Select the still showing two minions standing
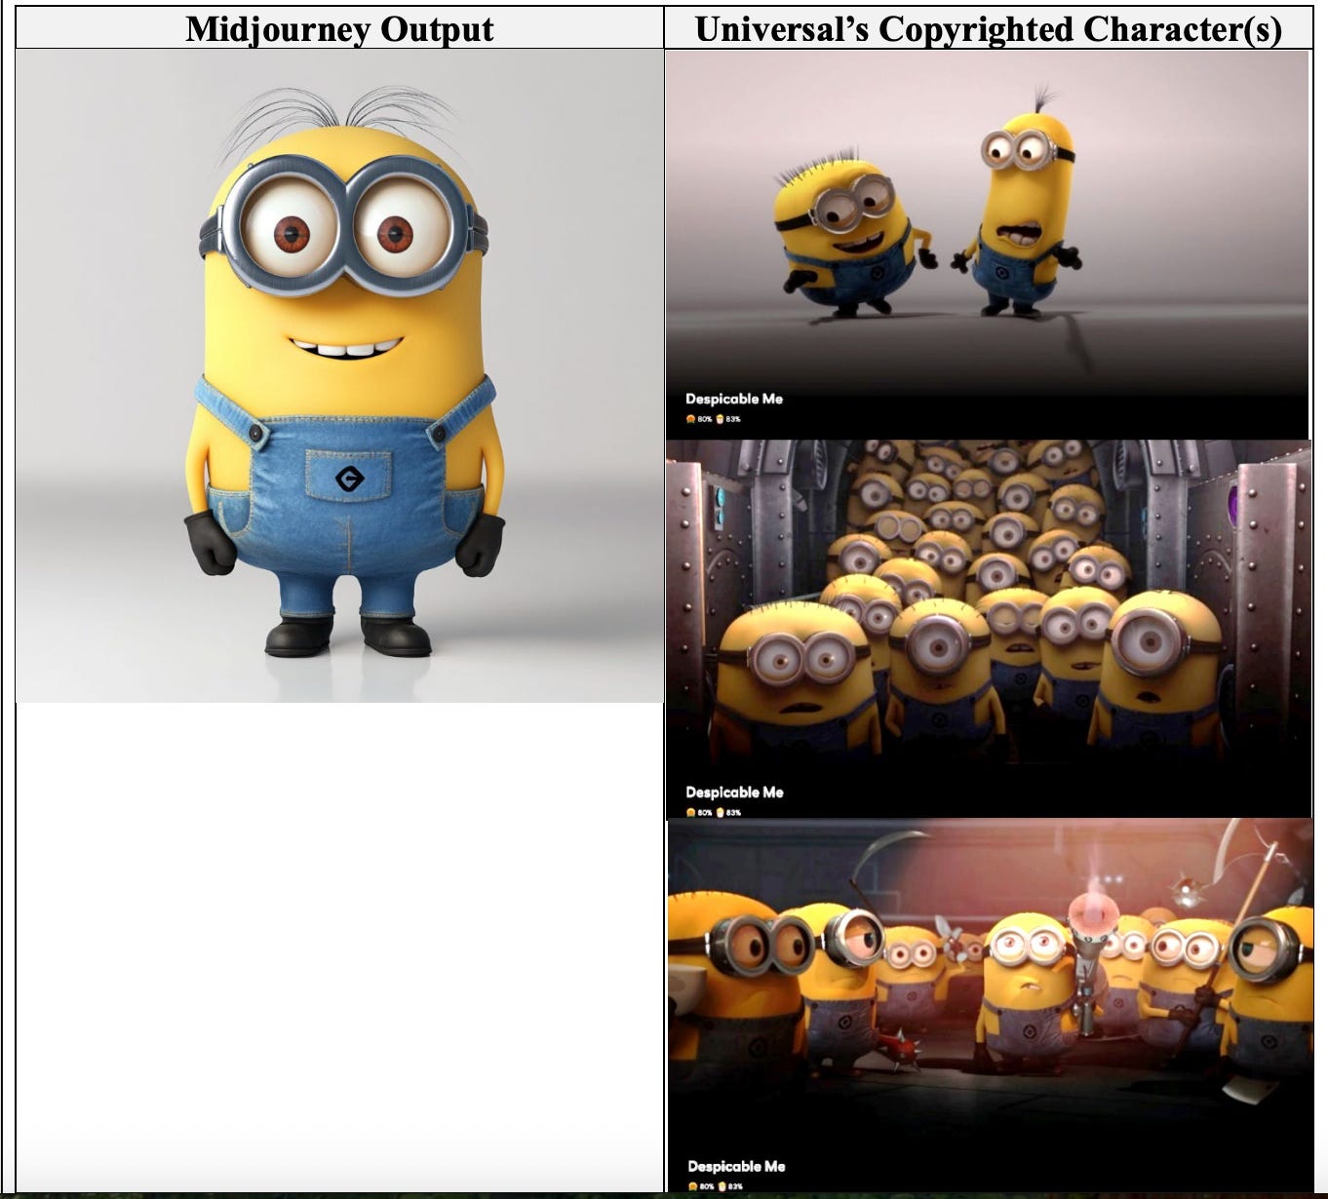This screenshot has width=1328, height=1199. tap(987, 244)
